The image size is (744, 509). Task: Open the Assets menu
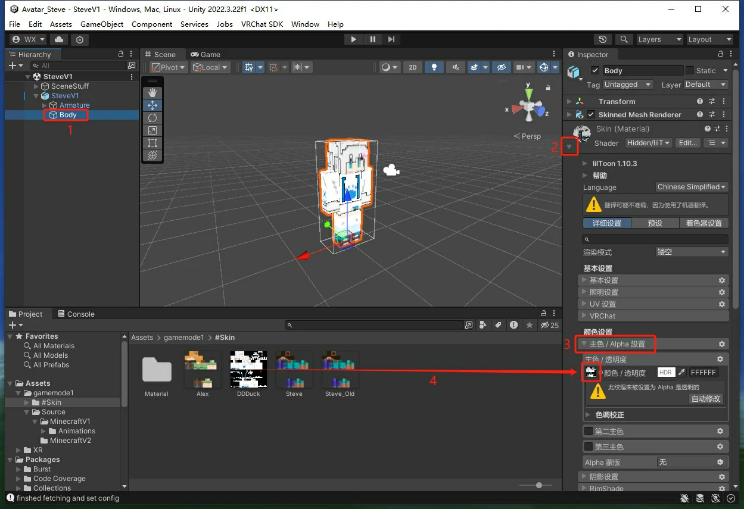pos(61,24)
